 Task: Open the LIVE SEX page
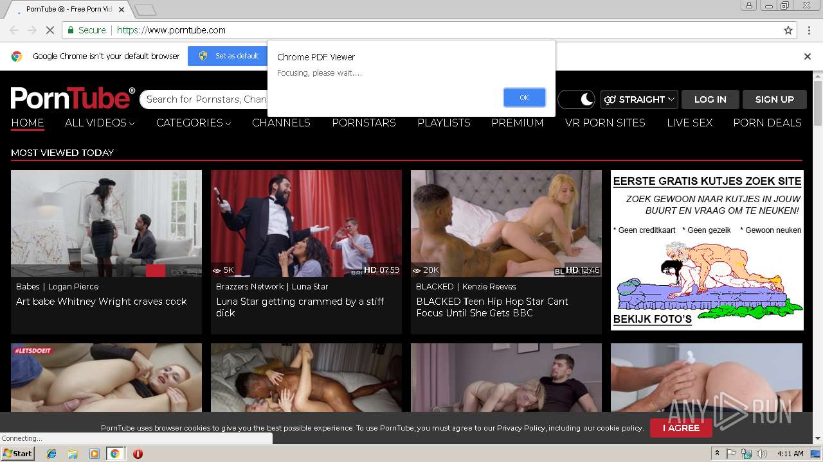tap(689, 123)
